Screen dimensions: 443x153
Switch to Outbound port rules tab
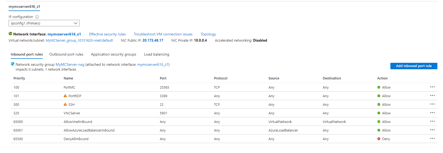[66, 54]
